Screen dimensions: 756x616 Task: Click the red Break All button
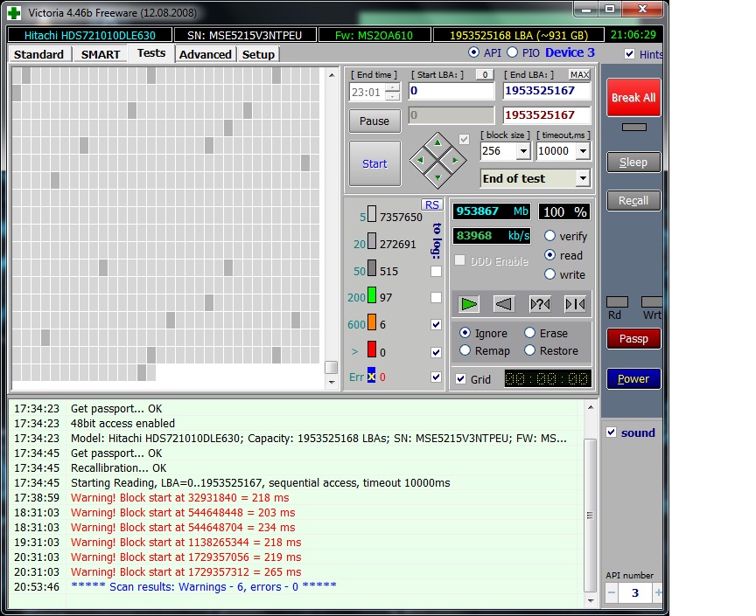click(633, 98)
